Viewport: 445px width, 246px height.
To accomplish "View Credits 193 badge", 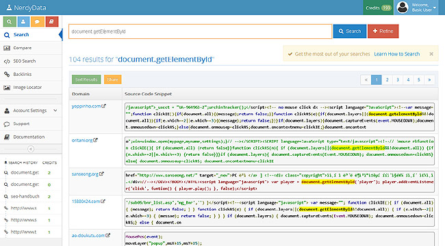I will pos(379,8).
